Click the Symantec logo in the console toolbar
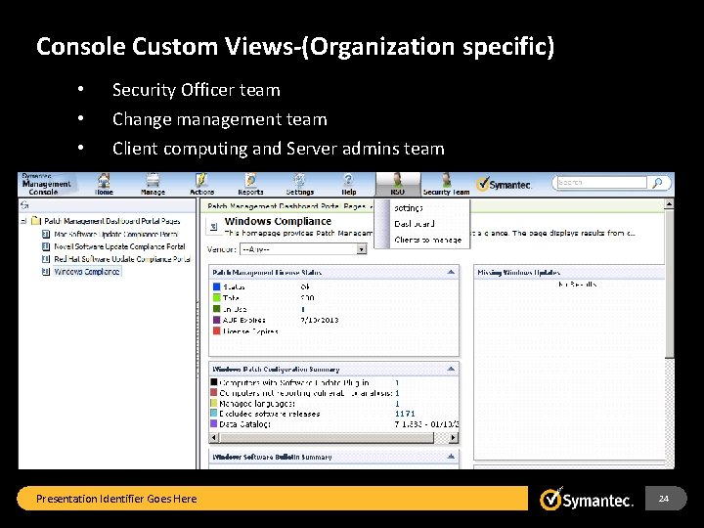704x528 pixels. 504,184
